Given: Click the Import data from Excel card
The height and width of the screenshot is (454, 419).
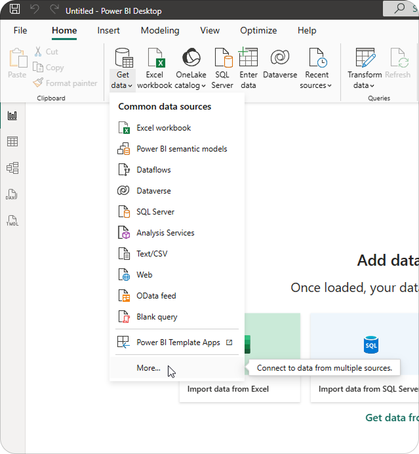Looking at the screenshot, I should coord(239,389).
